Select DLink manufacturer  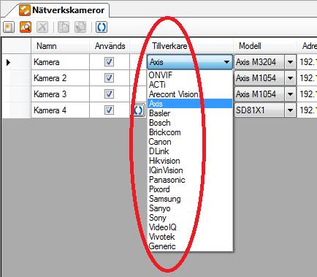[x=190, y=151]
